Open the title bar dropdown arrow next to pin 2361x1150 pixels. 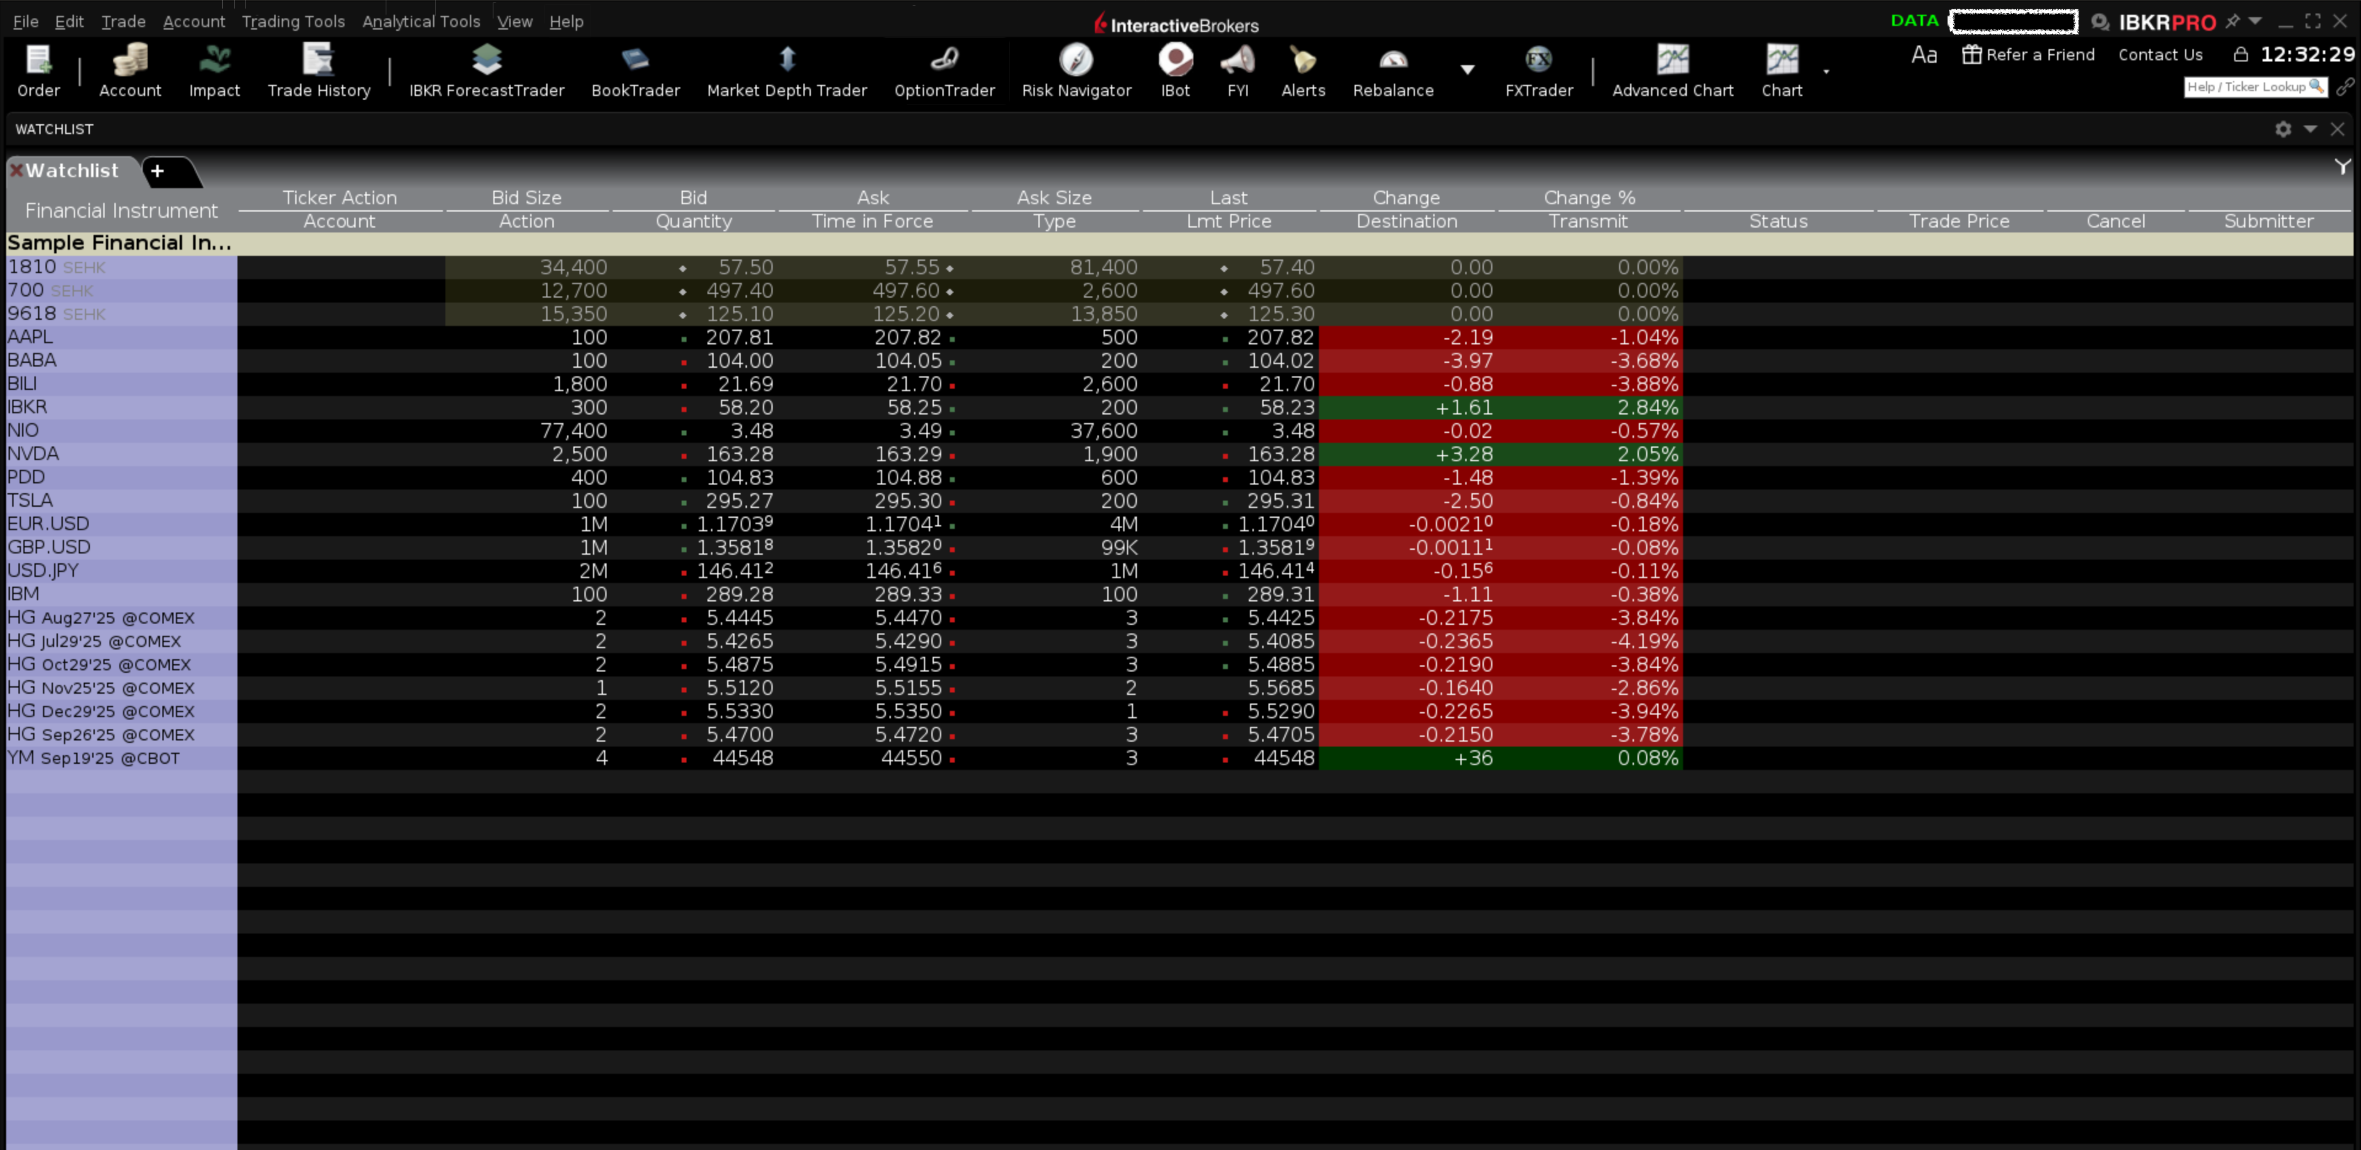[2256, 21]
